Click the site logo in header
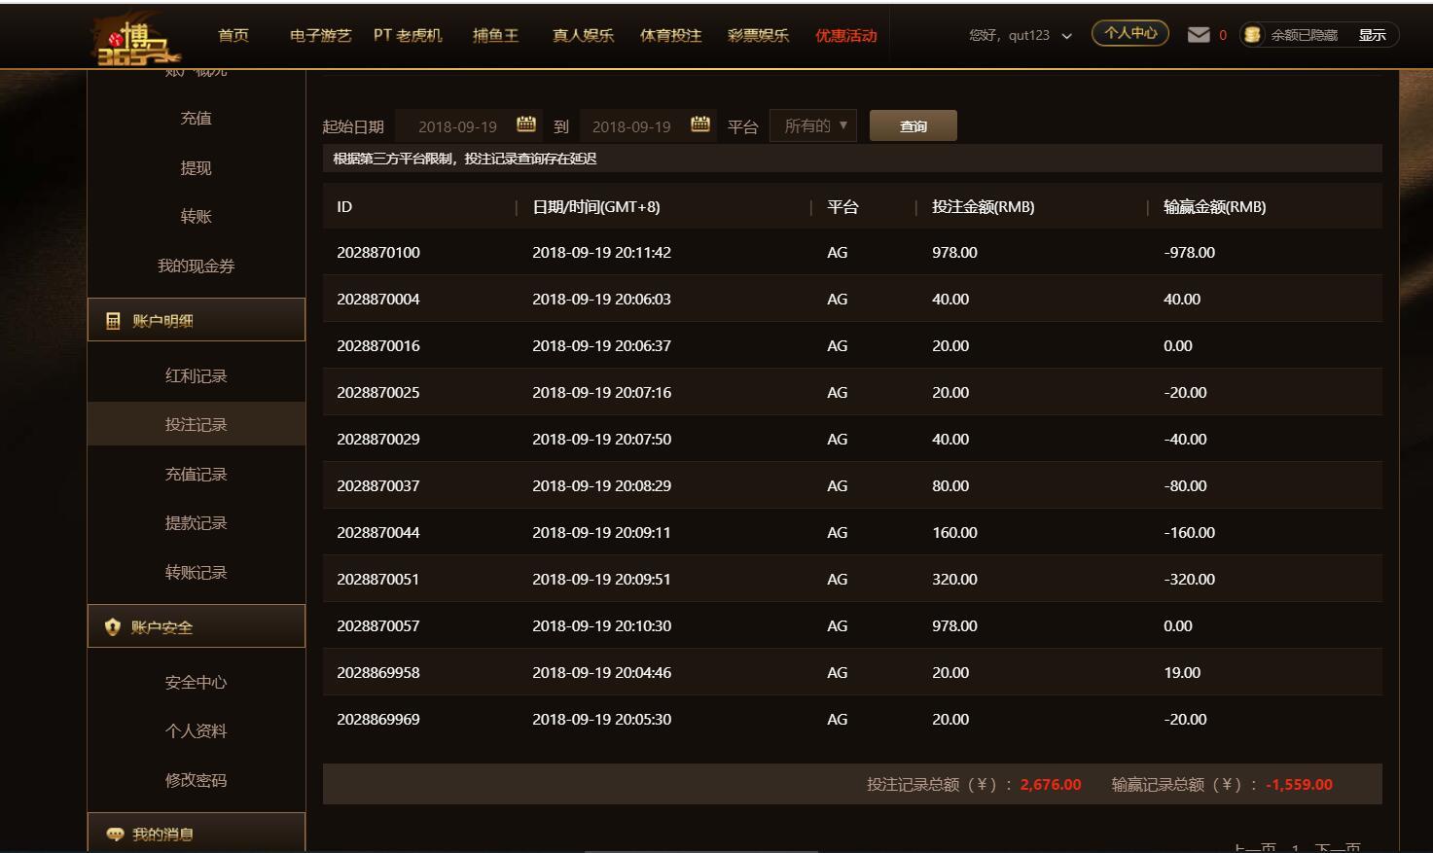 pos(137,39)
